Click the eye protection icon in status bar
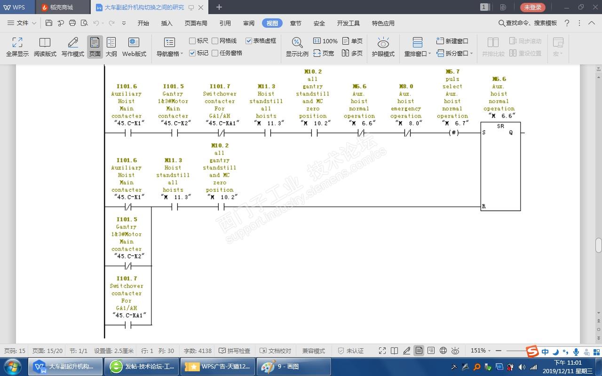The image size is (602, 376). pos(455,351)
